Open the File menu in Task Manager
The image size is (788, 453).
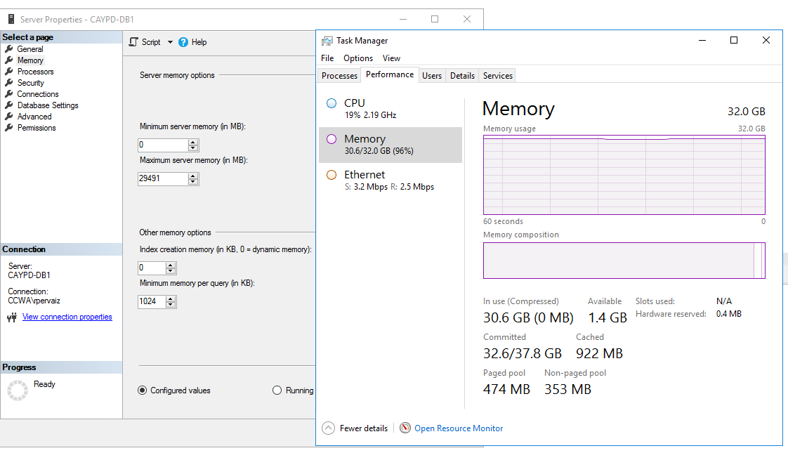click(327, 58)
